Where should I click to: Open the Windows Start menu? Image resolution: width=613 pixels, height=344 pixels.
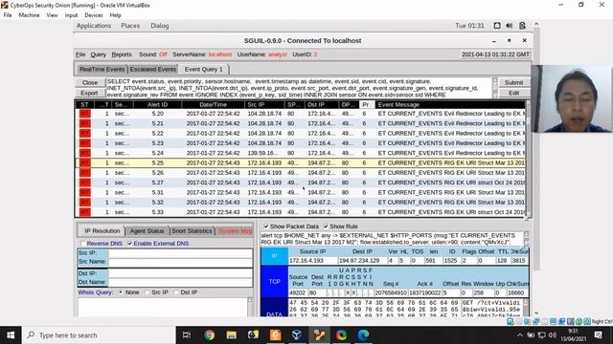[11, 335]
